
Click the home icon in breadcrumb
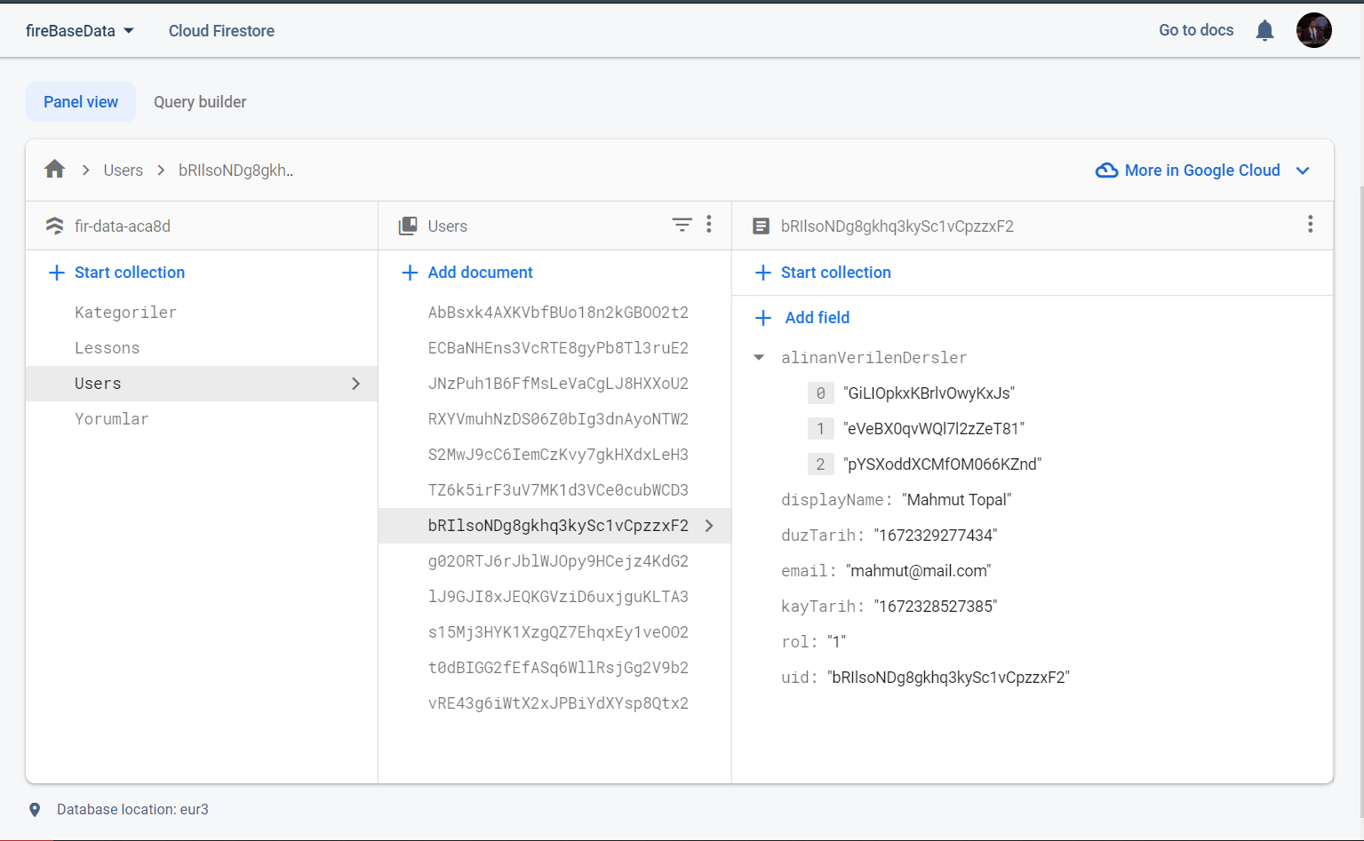point(54,169)
